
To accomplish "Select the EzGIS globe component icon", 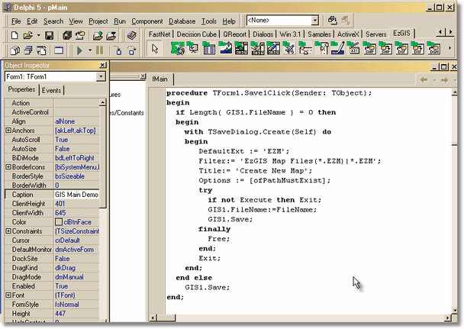I will coord(178,49).
